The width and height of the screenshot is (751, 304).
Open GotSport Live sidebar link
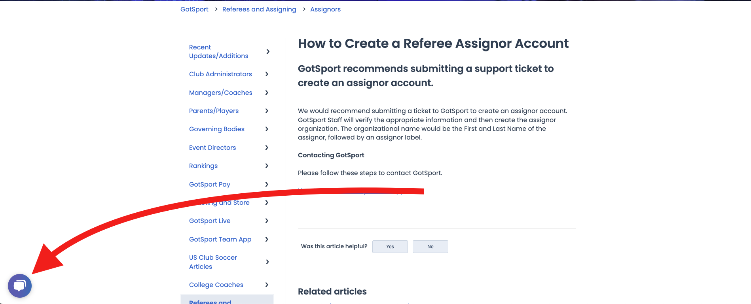pos(210,221)
